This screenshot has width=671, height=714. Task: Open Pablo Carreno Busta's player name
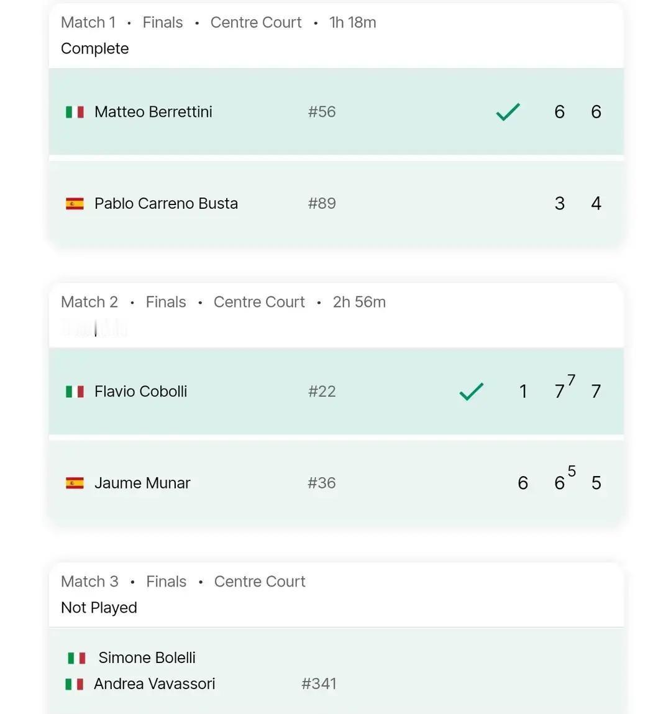click(166, 204)
